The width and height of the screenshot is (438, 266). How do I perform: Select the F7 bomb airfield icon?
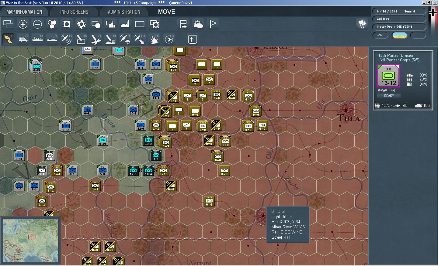(x=96, y=39)
